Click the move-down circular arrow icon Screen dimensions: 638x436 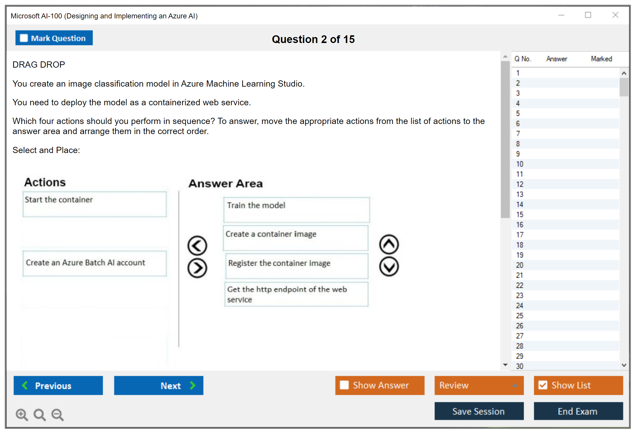pos(389,267)
